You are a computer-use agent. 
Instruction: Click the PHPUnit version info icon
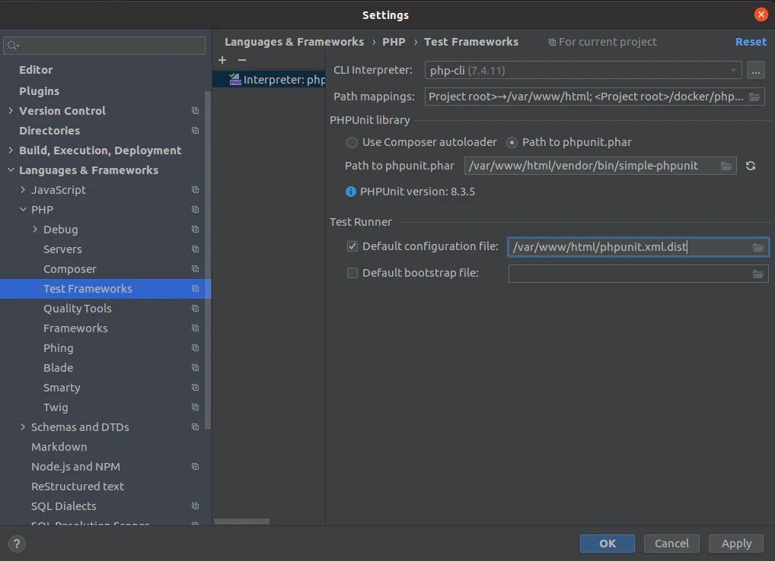click(x=350, y=192)
